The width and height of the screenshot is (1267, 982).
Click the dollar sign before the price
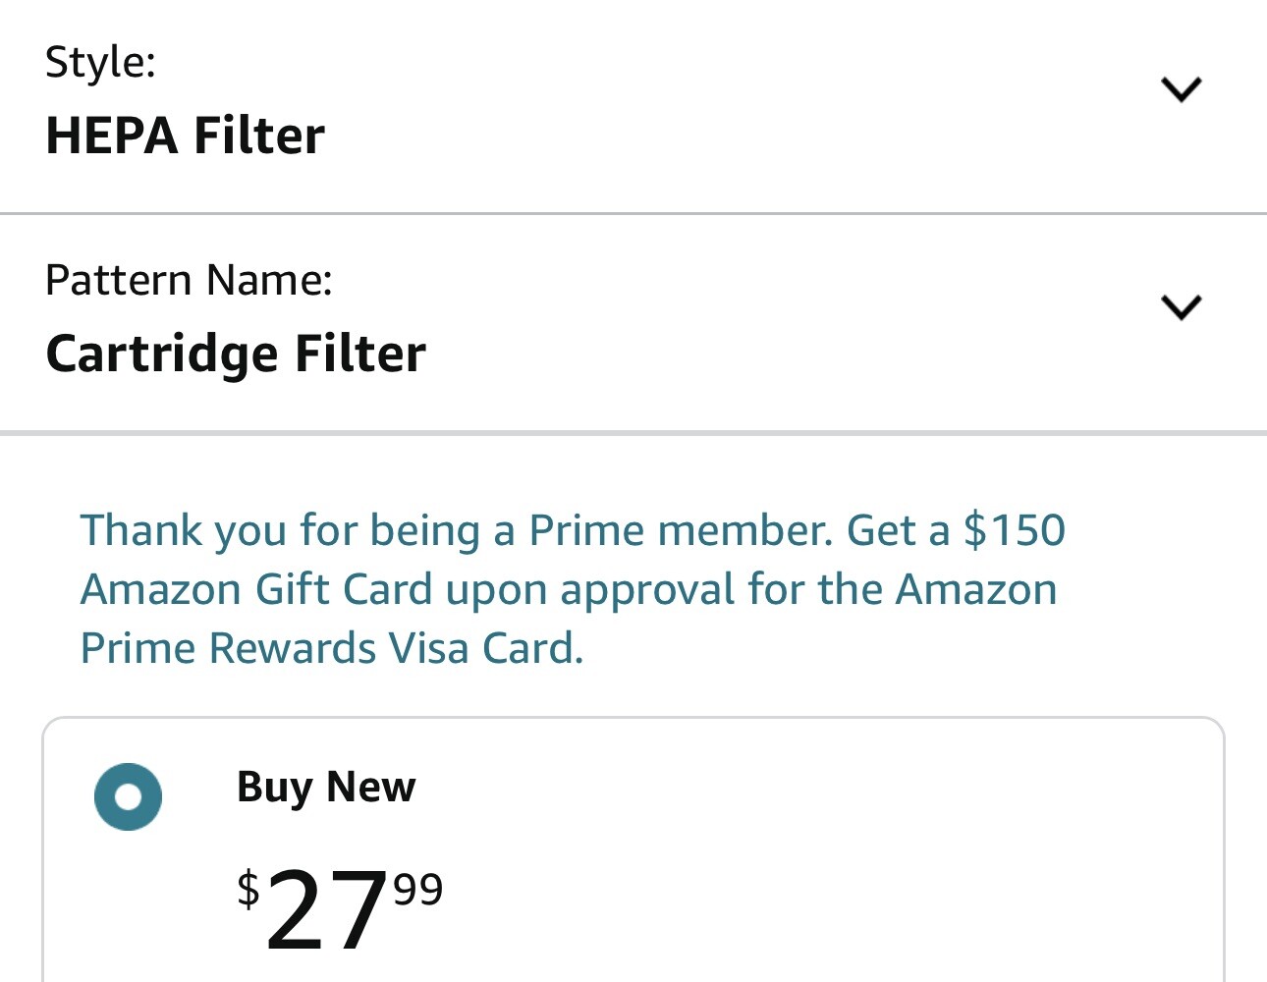248,889
